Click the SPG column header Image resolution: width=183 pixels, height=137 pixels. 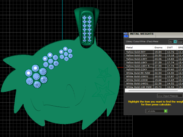[180, 48]
